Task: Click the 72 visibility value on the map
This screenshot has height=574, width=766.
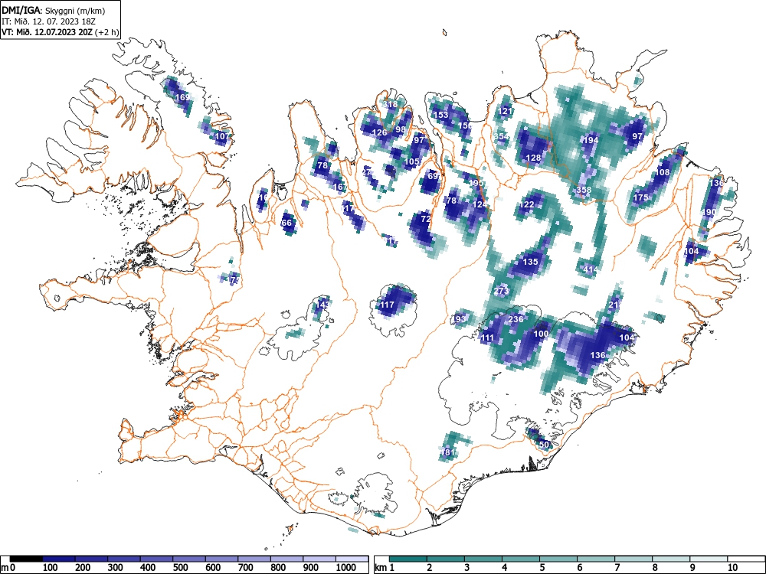Action: (426, 219)
